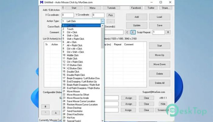This screenshot has width=213, height=122.
Task: Select Shift + Right Click option
Action: pyautogui.click(x=81, y=39)
